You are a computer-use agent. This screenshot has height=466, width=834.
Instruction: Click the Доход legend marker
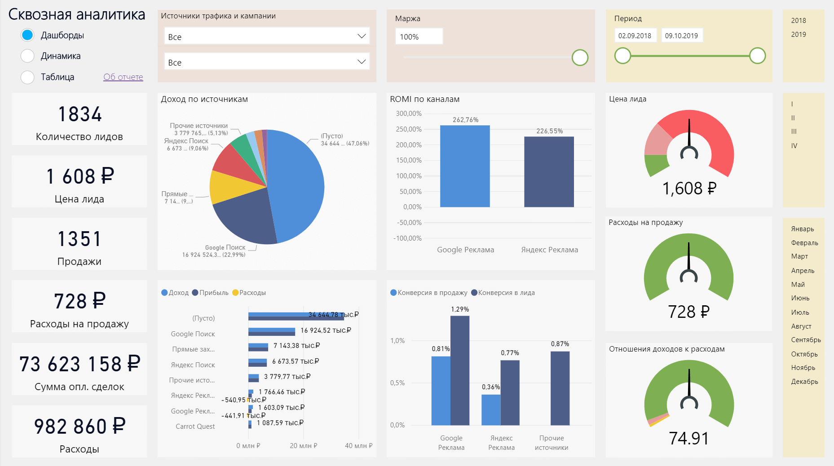point(165,293)
